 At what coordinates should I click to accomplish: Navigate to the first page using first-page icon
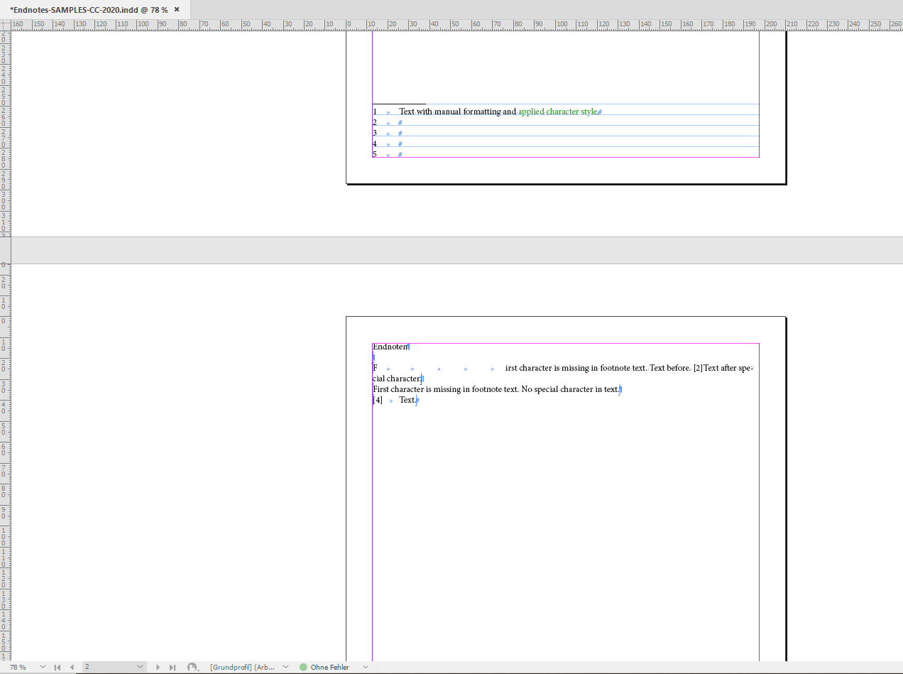(57, 668)
